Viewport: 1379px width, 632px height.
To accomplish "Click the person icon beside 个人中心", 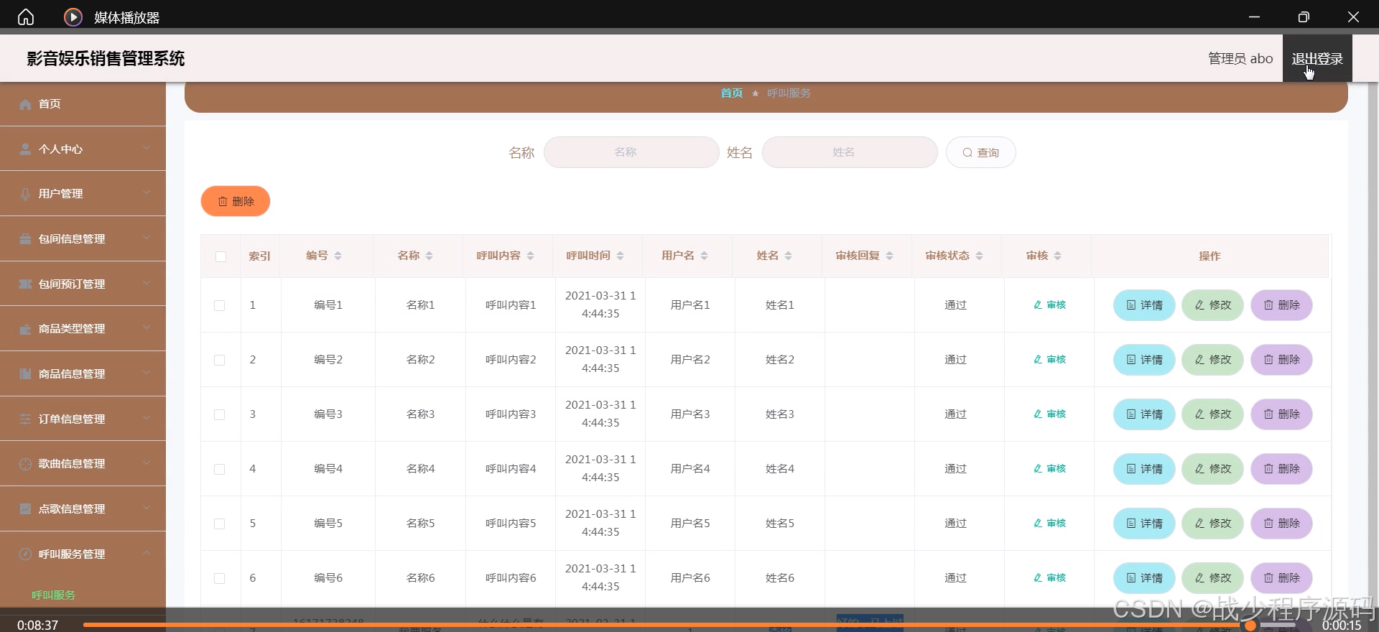I will (x=25, y=149).
